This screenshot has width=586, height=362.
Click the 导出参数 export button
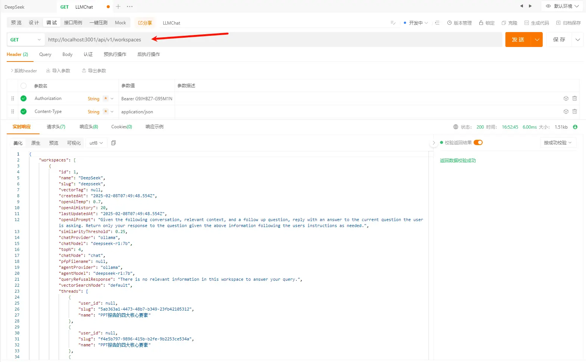click(94, 71)
